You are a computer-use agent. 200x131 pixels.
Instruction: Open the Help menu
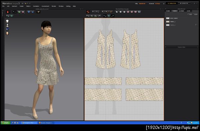coord(74,6)
